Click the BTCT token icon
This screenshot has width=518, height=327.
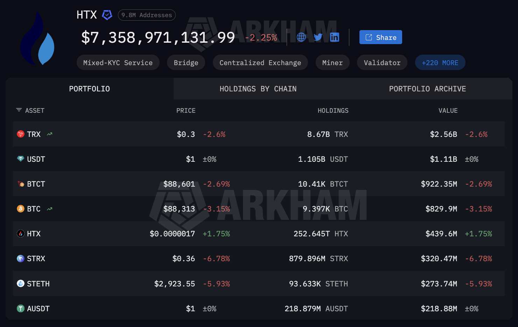(x=21, y=184)
